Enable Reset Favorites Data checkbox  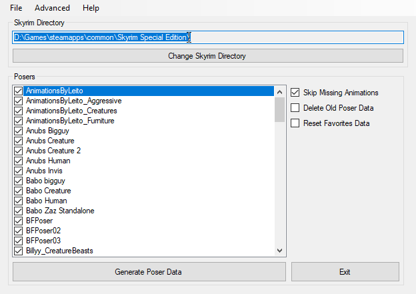click(295, 123)
